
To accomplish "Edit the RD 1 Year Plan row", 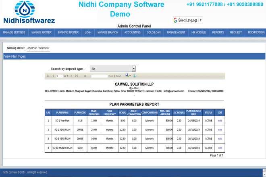I will [x=220, y=121].
